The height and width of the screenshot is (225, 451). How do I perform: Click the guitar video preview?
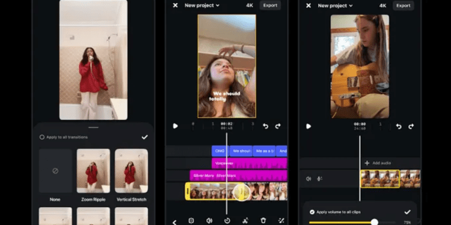click(360, 67)
